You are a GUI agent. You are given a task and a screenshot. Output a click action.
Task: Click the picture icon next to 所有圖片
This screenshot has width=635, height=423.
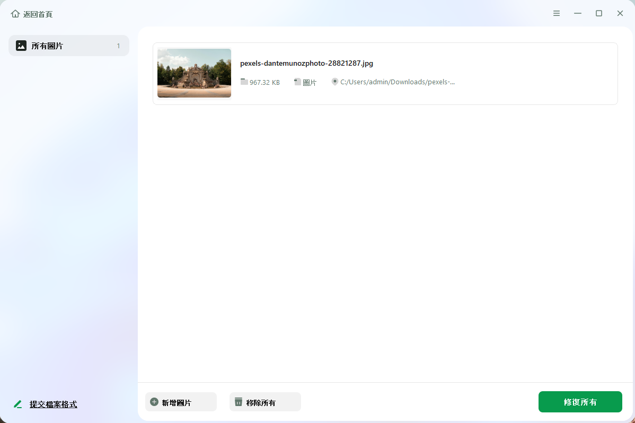click(21, 46)
